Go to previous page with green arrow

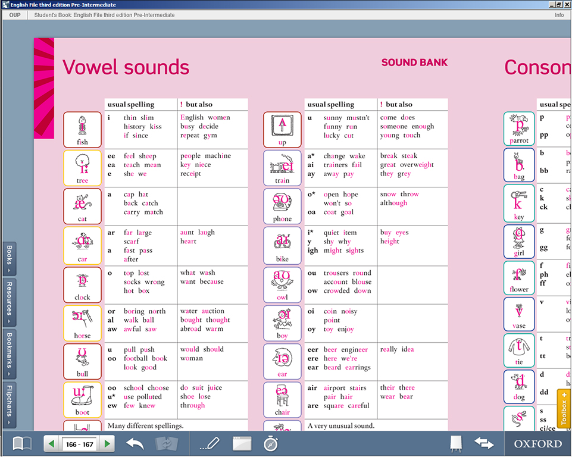52,444
